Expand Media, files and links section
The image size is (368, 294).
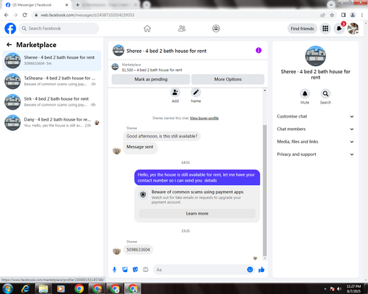pos(316,142)
